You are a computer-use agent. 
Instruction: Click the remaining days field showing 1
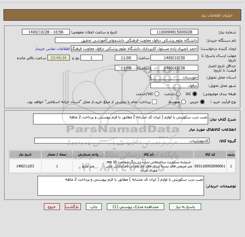coord(92,58)
